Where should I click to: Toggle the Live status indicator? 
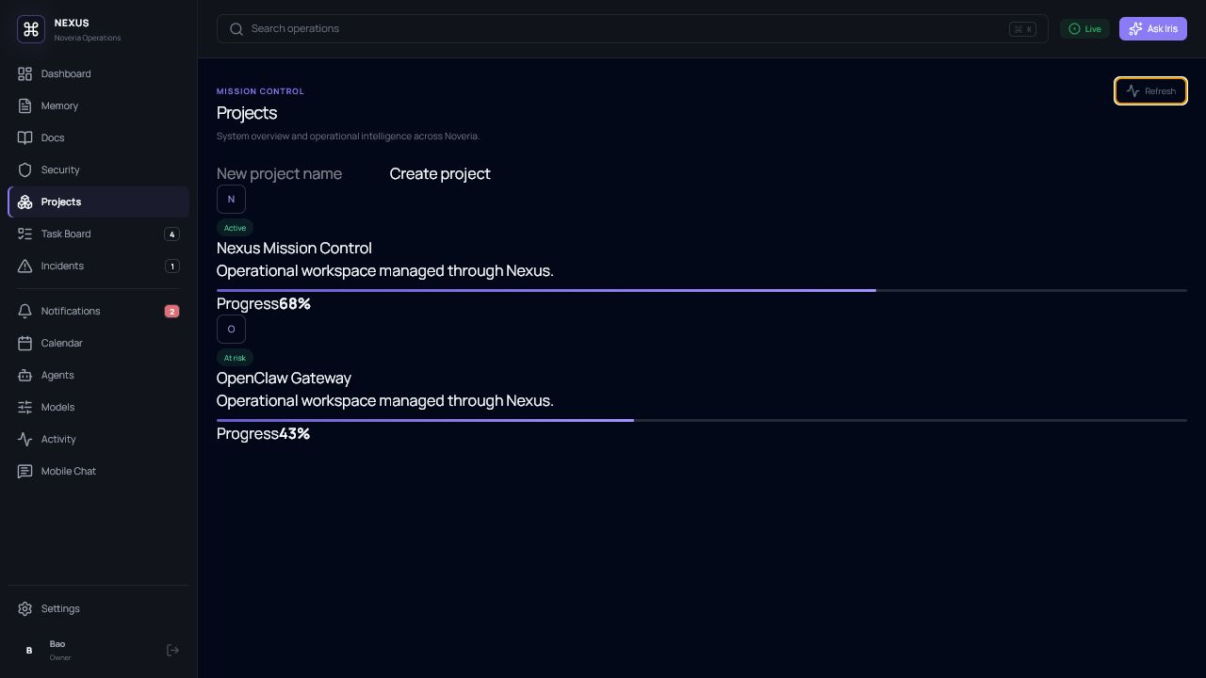click(1084, 29)
